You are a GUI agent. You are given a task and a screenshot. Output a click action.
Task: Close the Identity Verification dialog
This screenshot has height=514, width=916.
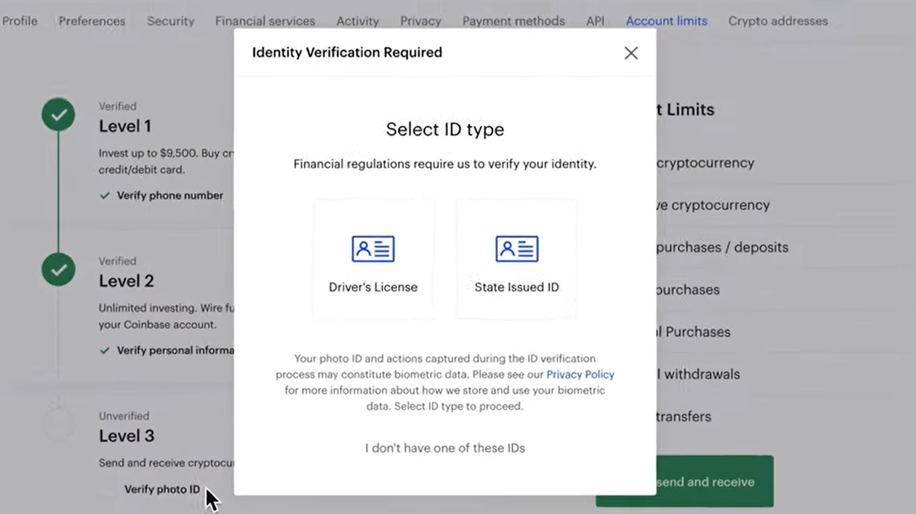(631, 53)
